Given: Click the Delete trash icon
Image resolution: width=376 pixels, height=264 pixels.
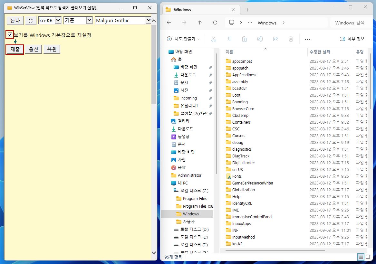Looking at the screenshot, I should point(291,39).
